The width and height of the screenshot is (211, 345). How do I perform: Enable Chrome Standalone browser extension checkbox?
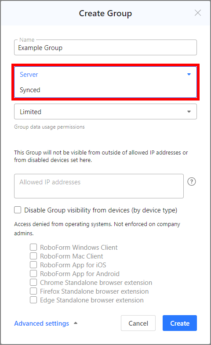coord(33,283)
